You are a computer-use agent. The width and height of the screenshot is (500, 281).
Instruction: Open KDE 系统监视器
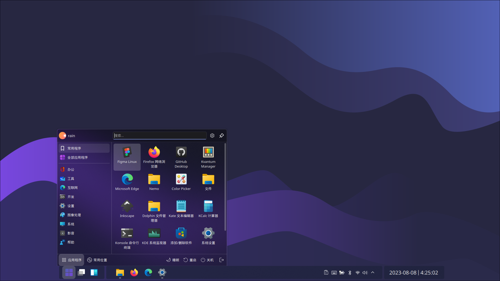(154, 238)
